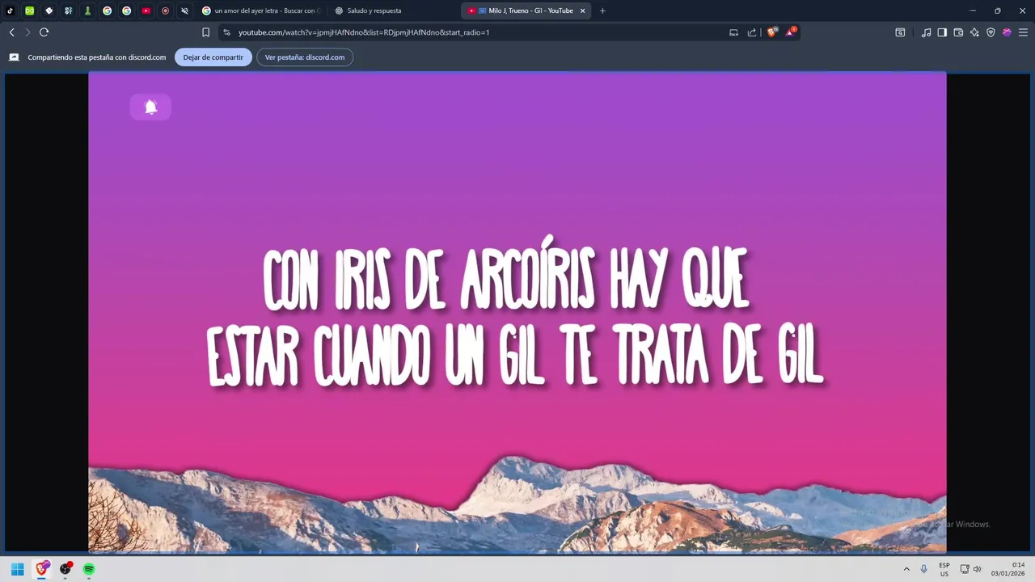Reload the YouTube page
Screen dimensions: 1035x582
44,32
